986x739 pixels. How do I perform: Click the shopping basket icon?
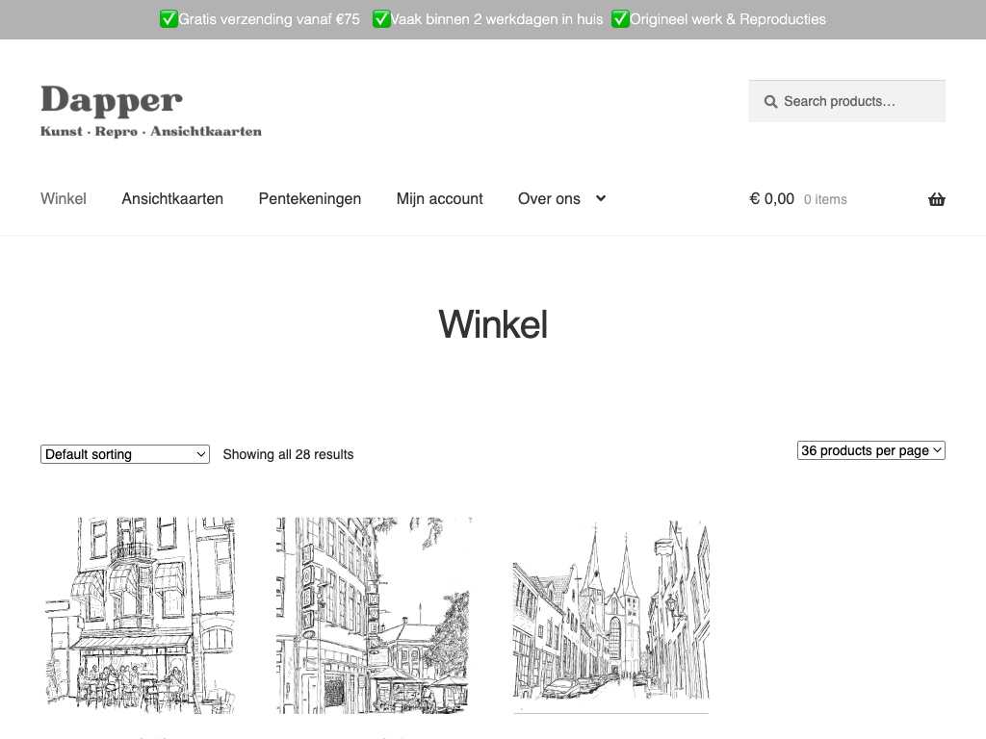936,199
